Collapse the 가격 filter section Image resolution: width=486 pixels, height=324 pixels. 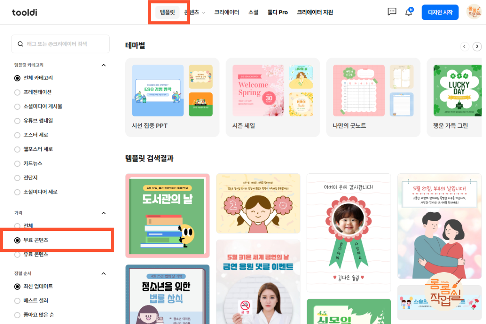click(103, 213)
